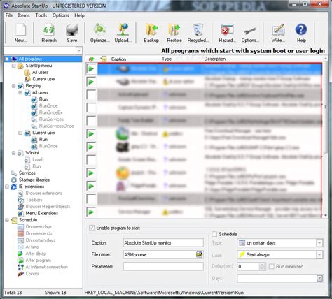Open the File menu

(x=9, y=15)
